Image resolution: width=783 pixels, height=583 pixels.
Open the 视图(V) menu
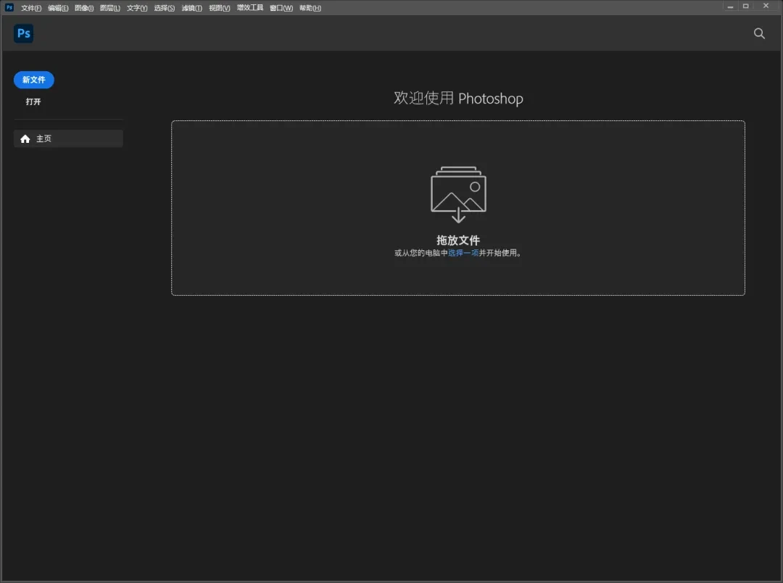tap(219, 8)
